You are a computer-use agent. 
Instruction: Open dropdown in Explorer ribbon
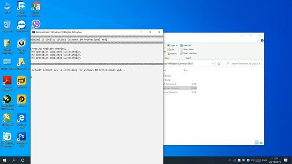(x=176, y=46)
